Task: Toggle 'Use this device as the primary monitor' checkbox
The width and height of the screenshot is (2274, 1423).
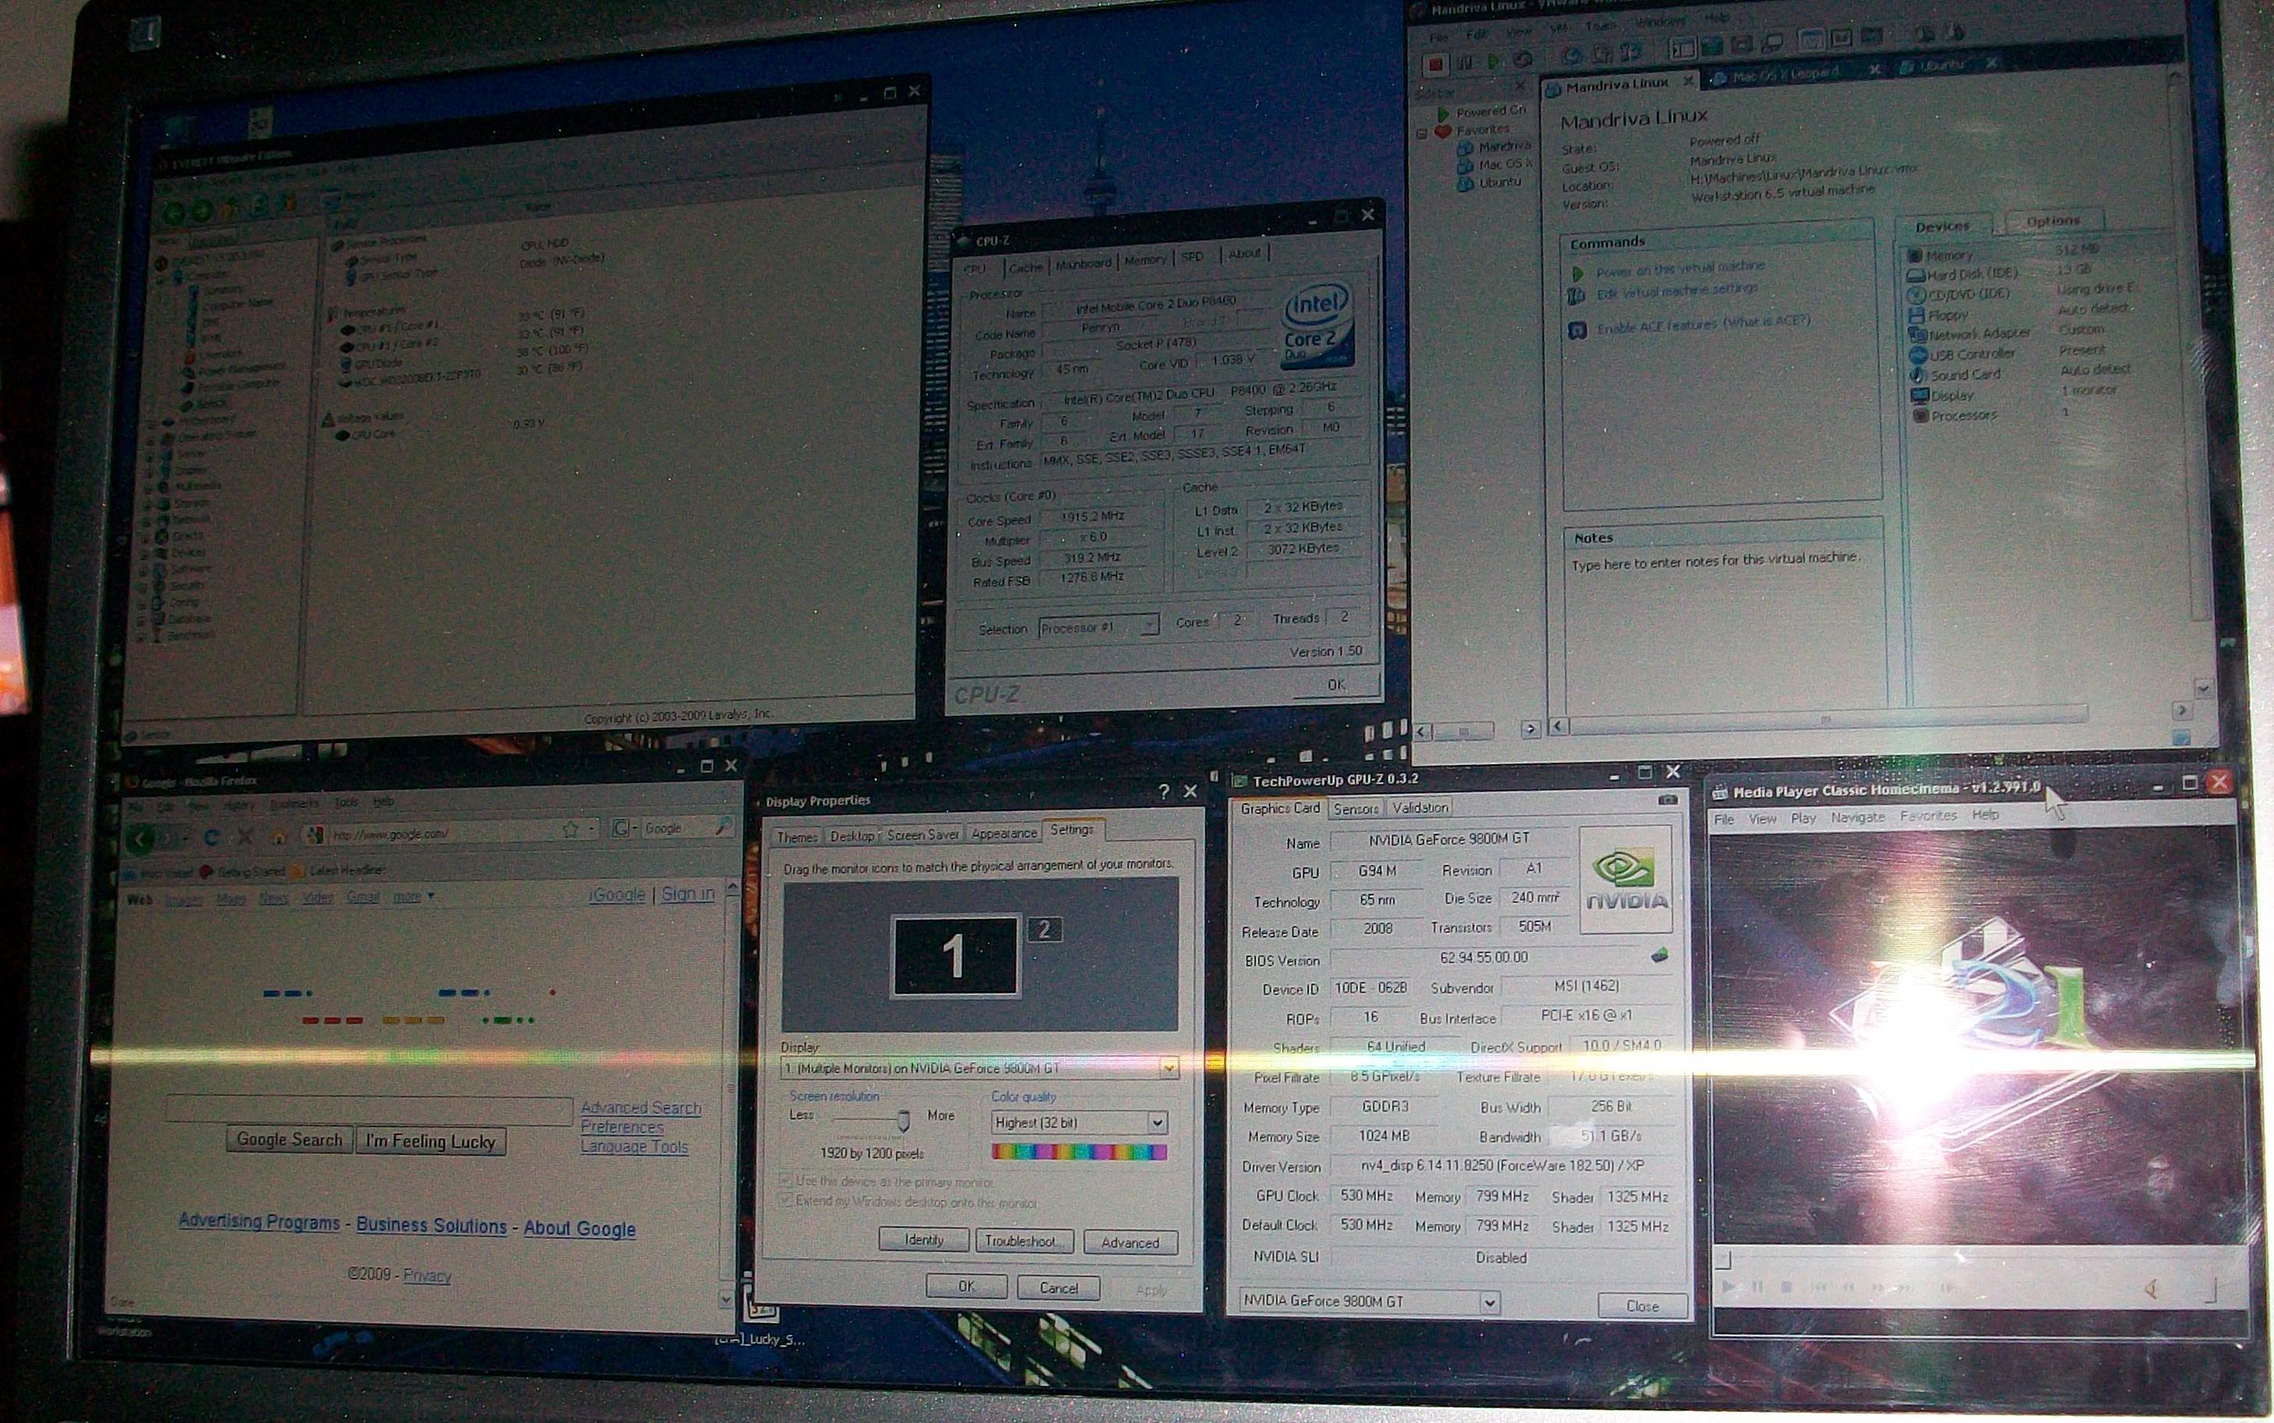Action: point(785,1180)
